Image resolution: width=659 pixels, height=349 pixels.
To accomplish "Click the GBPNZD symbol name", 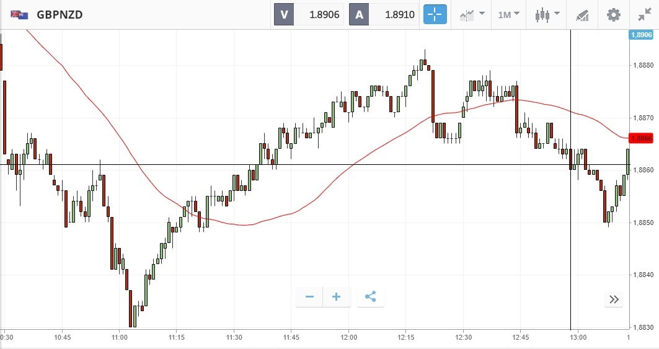I will [x=60, y=14].
